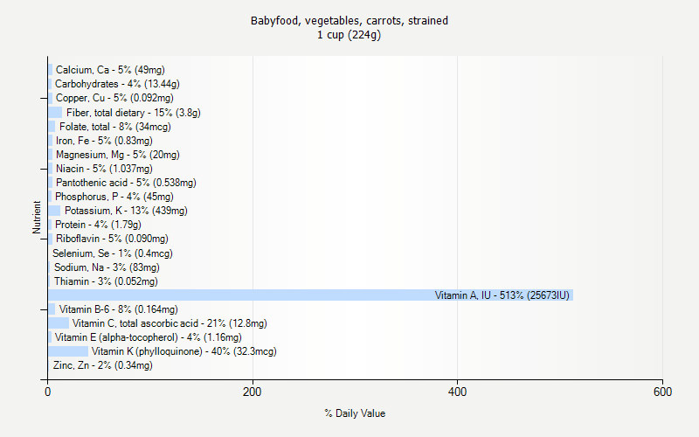The width and height of the screenshot is (699, 437).
Task: Click the blue bar left of Potassium label
Action: (54, 211)
